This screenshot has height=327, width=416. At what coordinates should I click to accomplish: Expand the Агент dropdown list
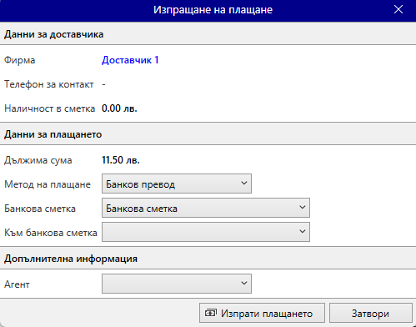pos(177,284)
